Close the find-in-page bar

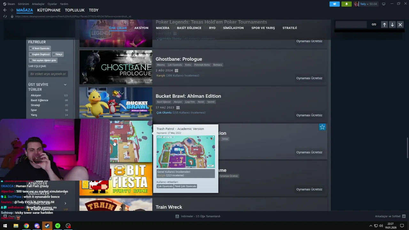click(x=400, y=25)
